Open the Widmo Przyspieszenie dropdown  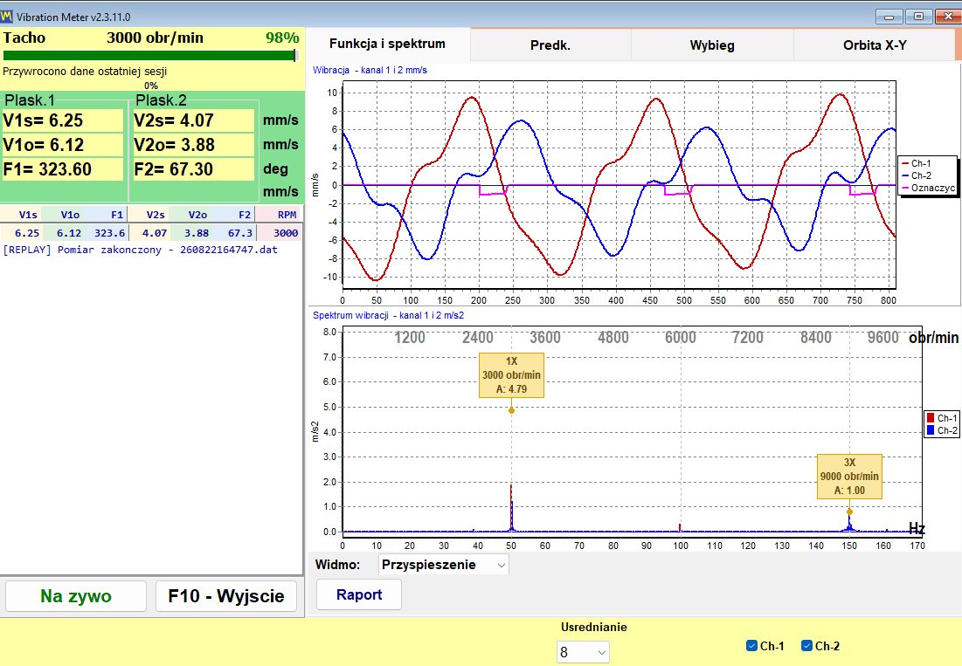(x=444, y=565)
